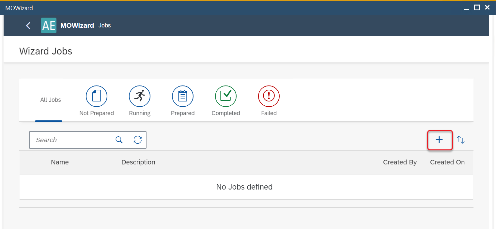496x229 pixels.
Task: Filter jobs by Not Prepared icon
Action: [x=97, y=96]
